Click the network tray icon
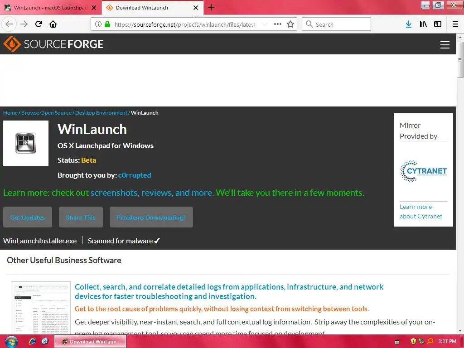Screen dimensions: 464x348 (421, 342)
